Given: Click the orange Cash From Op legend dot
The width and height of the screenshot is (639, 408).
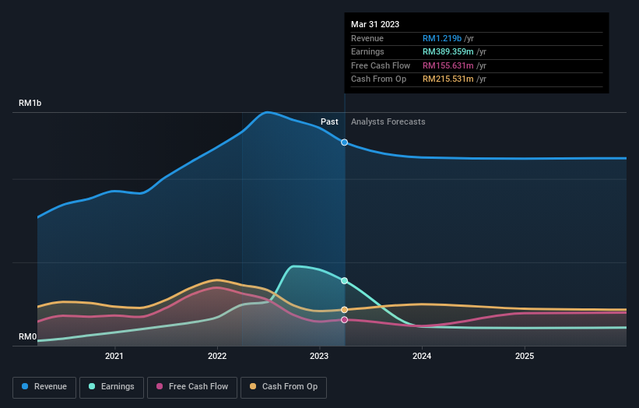Looking at the screenshot, I should [253, 386].
